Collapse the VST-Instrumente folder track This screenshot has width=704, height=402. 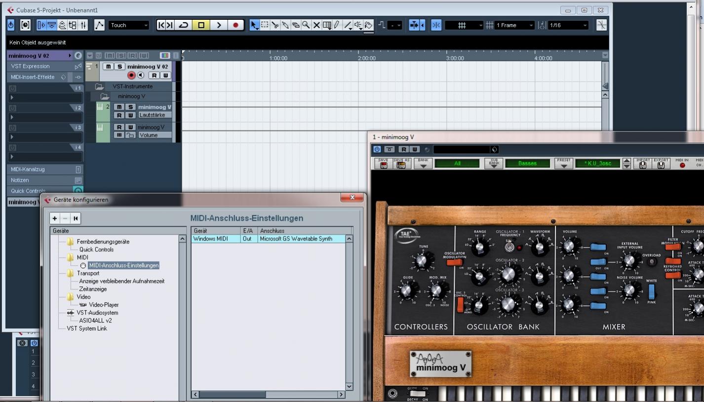(x=99, y=86)
